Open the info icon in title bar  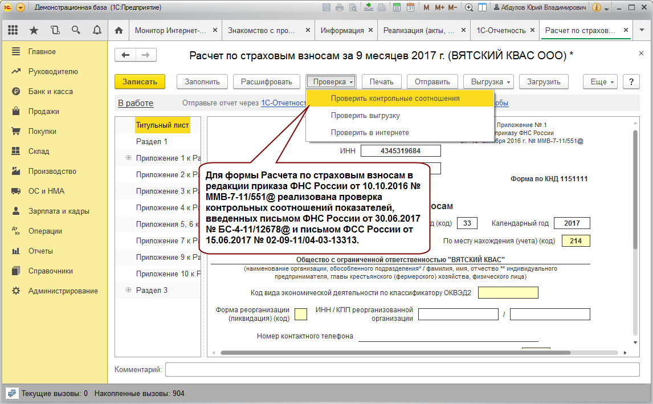[x=597, y=7]
